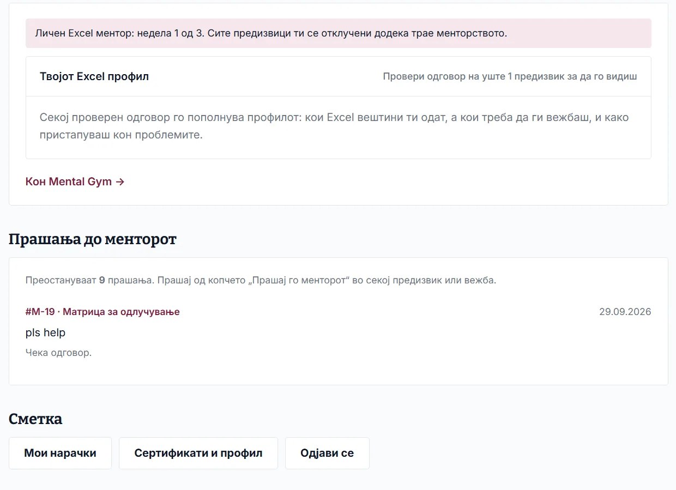Screen dimensions: 676x490
Task: Click the 'Прашања до менторот' heading
Action: click(x=93, y=239)
